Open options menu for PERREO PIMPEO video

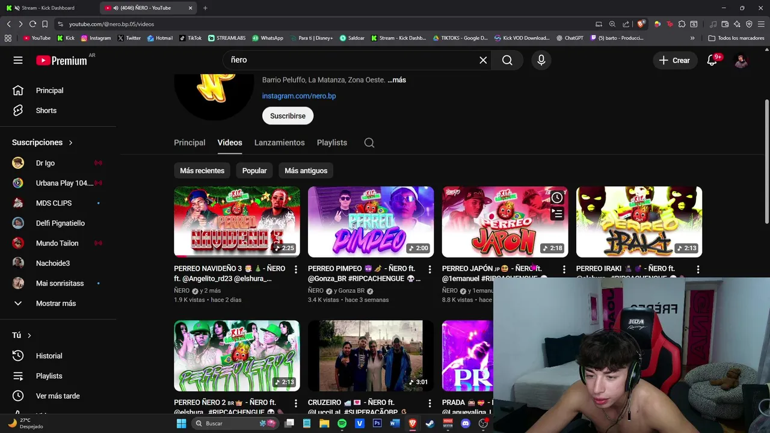[430, 269]
